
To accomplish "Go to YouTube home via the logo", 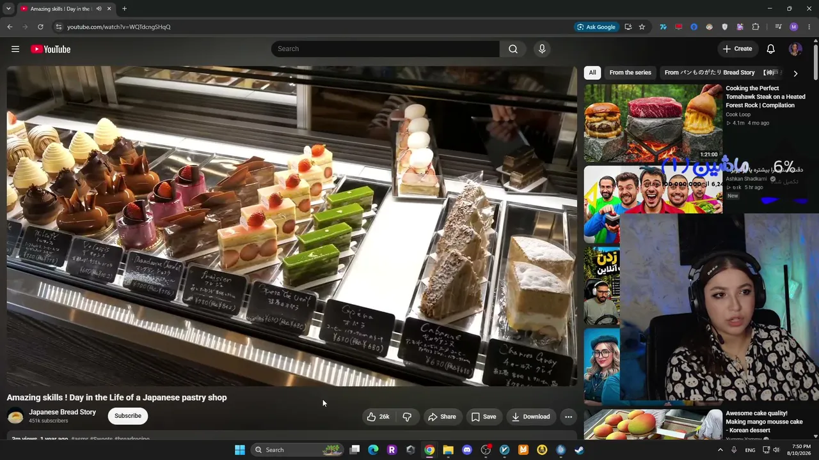I will (x=51, y=49).
